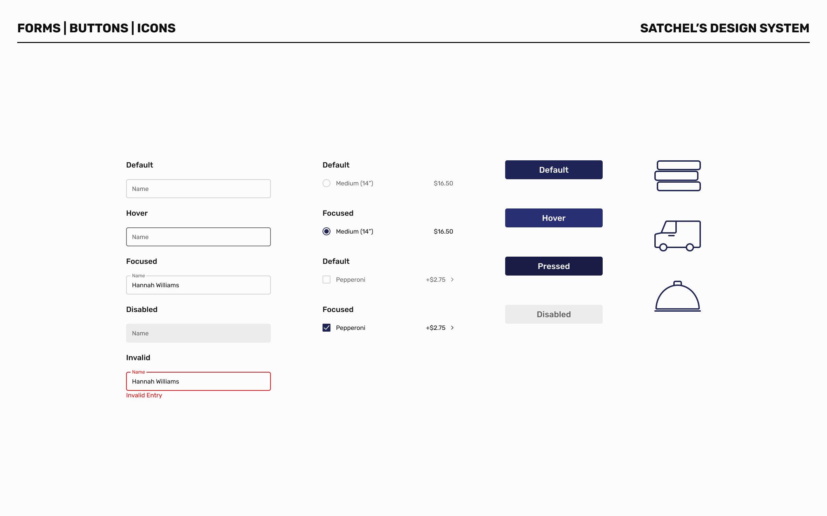Click the Forms | Buttons | Icons heading
827x516 pixels.
coord(96,28)
